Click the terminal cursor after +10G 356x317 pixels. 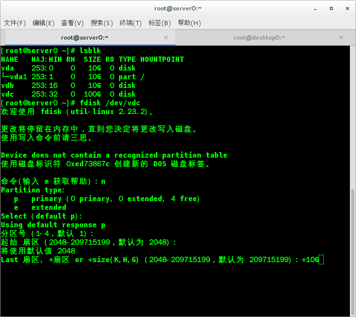[321, 260]
